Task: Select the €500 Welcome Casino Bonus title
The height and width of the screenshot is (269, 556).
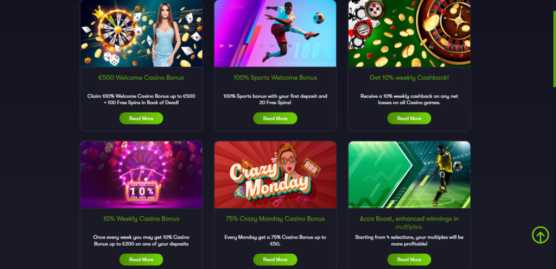Action: pos(141,77)
